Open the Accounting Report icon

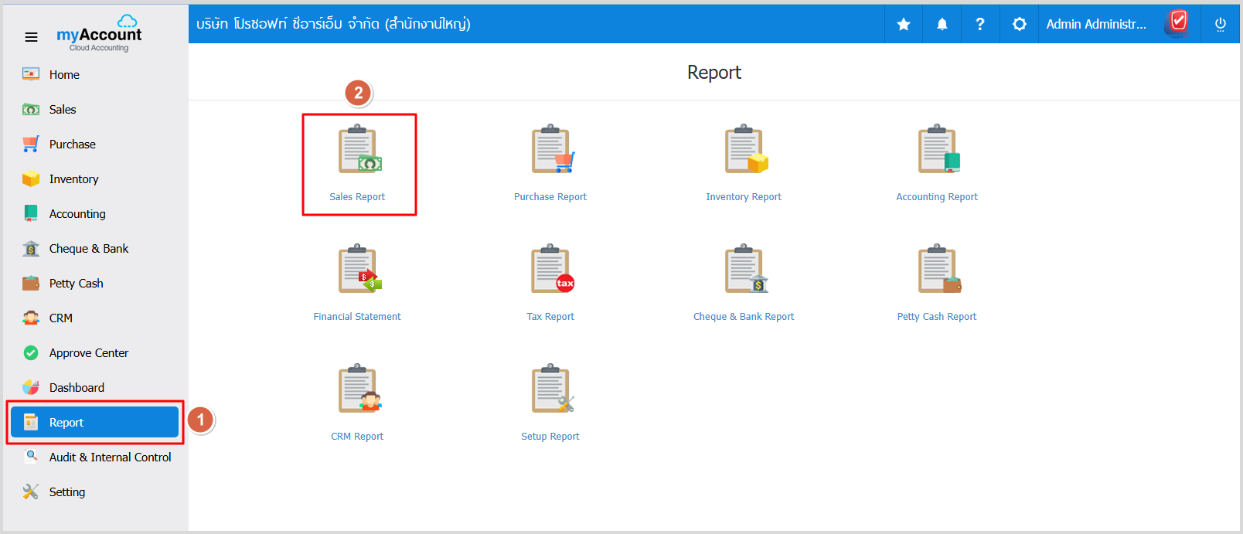tap(938, 150)
